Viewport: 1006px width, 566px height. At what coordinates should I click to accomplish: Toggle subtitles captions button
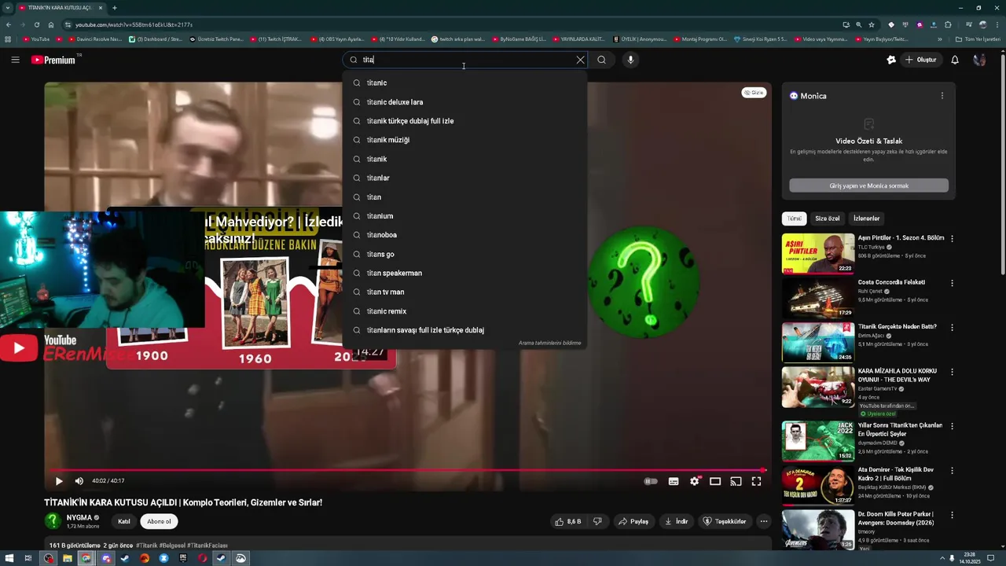click(x=674, y=481)
